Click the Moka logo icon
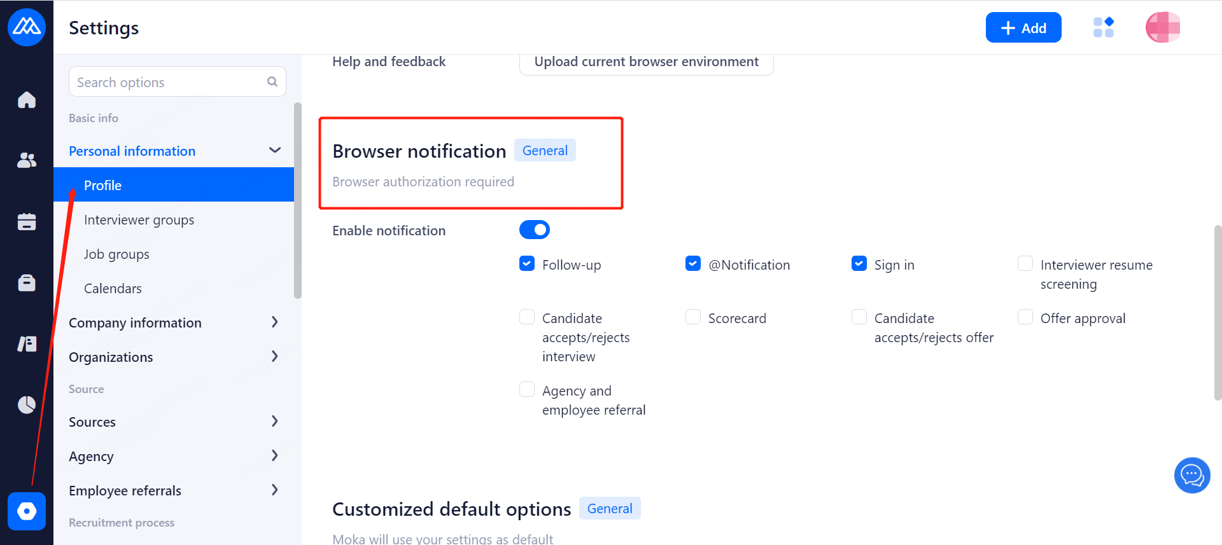The height and width of the screenshot is (545, 1222). pos(27,27)
